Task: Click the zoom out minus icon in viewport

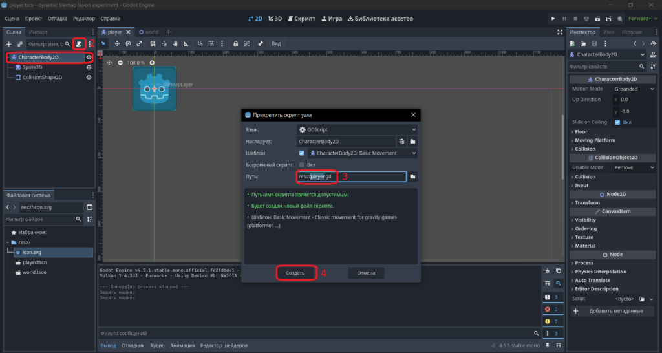Action: click(120, 63)
